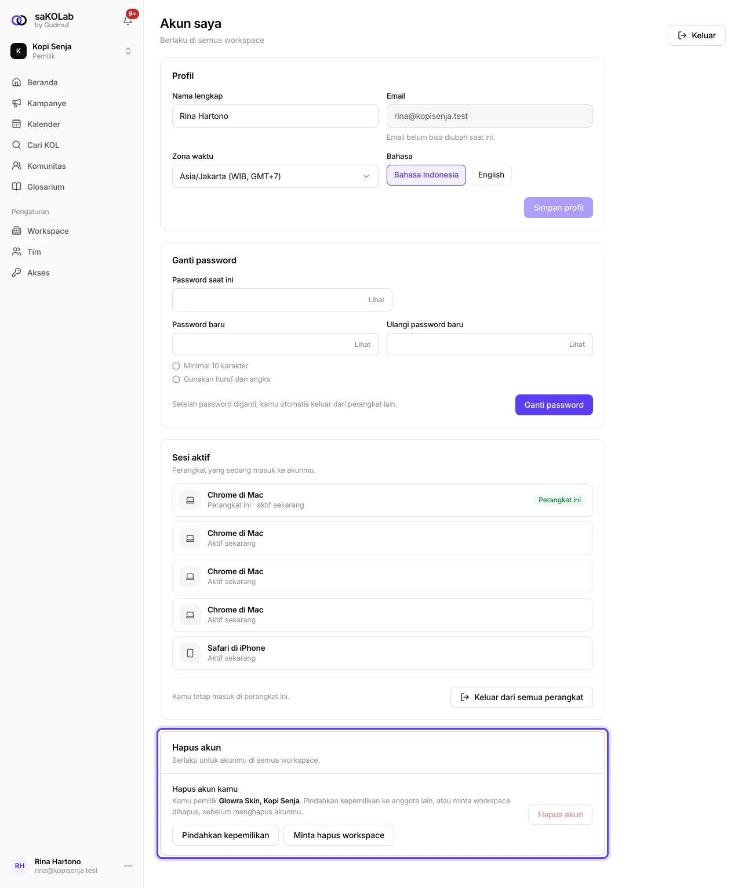Click Keluar dari semua perangkat
The height and width of the screenshot is (888, 742).
[522, 697]
